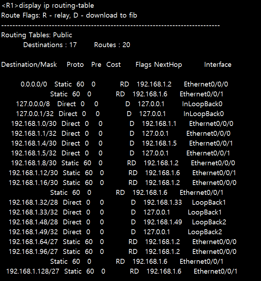Click next hop 192.168.1.5 in 192.168.1.4/30 row
The width and height of the screenshot is (261, 281).
tap(159, 143)
